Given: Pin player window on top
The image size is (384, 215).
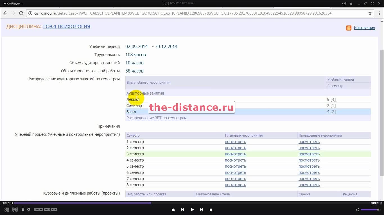Looking at the screenshot, I should pyautogui.click(x=345, y=4).
